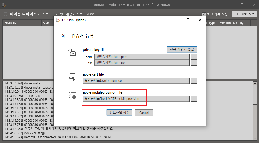This screenshot has height=143, width=259.
Task: Close the CheckMATE main window
Action: [x=254, y=5]
